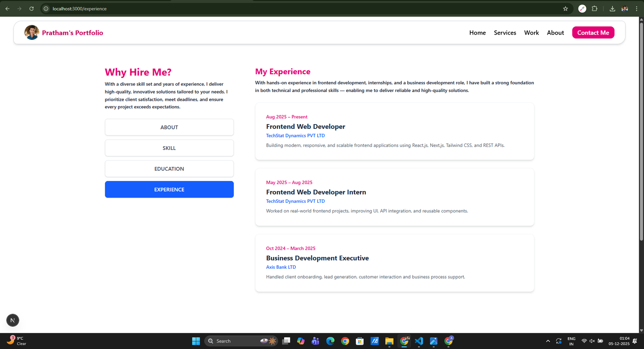Switch to the SKILL tab
Screen dimensions: 644x349
[x=169, y=148]
